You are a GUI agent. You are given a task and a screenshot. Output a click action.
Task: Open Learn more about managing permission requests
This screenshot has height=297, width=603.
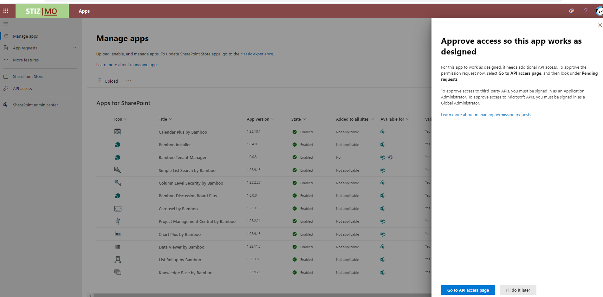point(486,115)
